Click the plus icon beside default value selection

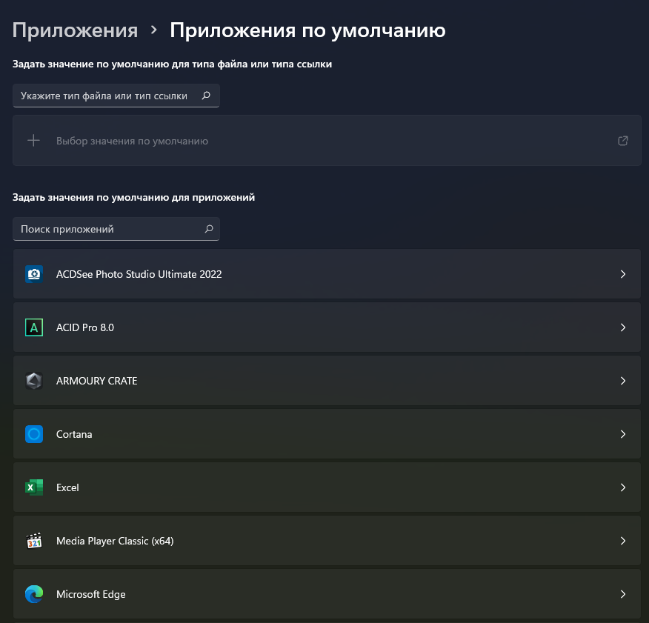pos(33,141)
